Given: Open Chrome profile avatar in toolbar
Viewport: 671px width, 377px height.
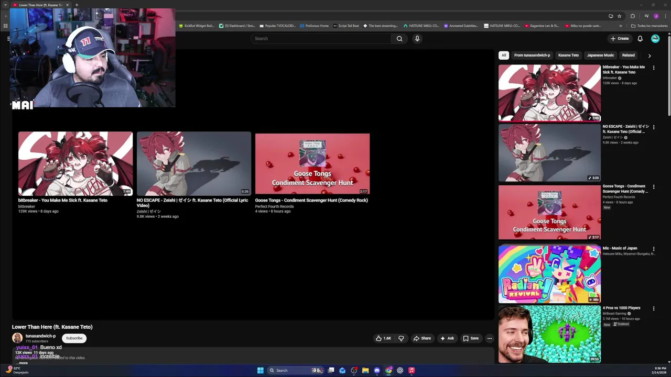Looking at the screenshot, I should pos(656,16).
